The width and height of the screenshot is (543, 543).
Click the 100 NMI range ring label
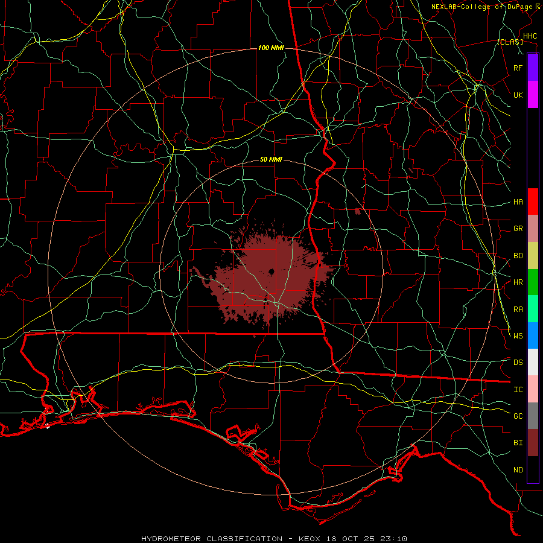tap(271, 48)
